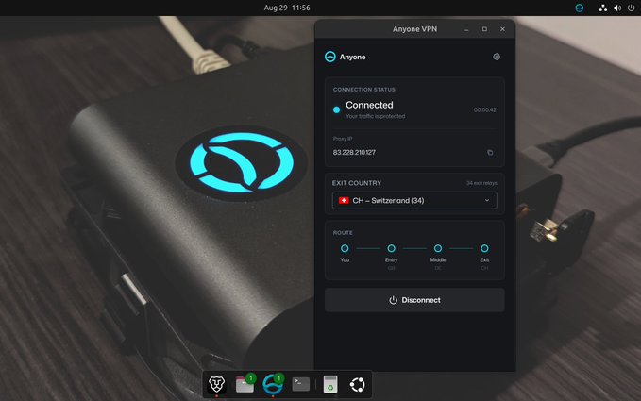The height and width of the screenshot is (401, 641).
Task: Open power menu in top bar
Action: (632, 8)
